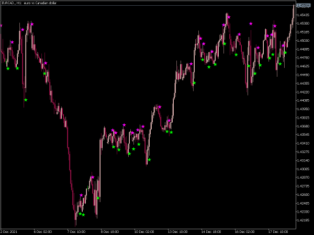Click the 1.42735 price axis label

[x=304, y=186]
